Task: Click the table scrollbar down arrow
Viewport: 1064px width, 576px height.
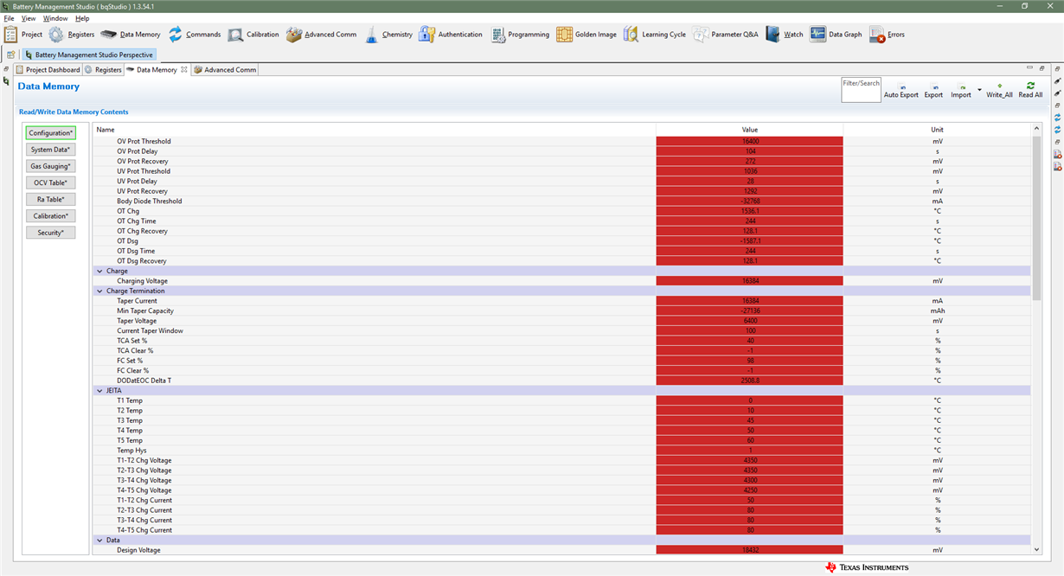Action: (x=1036, y=549)
